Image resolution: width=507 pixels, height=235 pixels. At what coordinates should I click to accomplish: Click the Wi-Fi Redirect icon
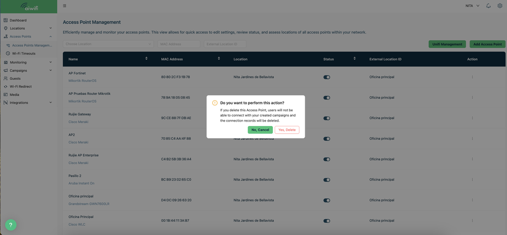click(6, 86)
